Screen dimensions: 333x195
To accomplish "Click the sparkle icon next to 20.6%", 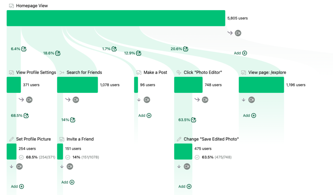I will (x=185, y=49).
